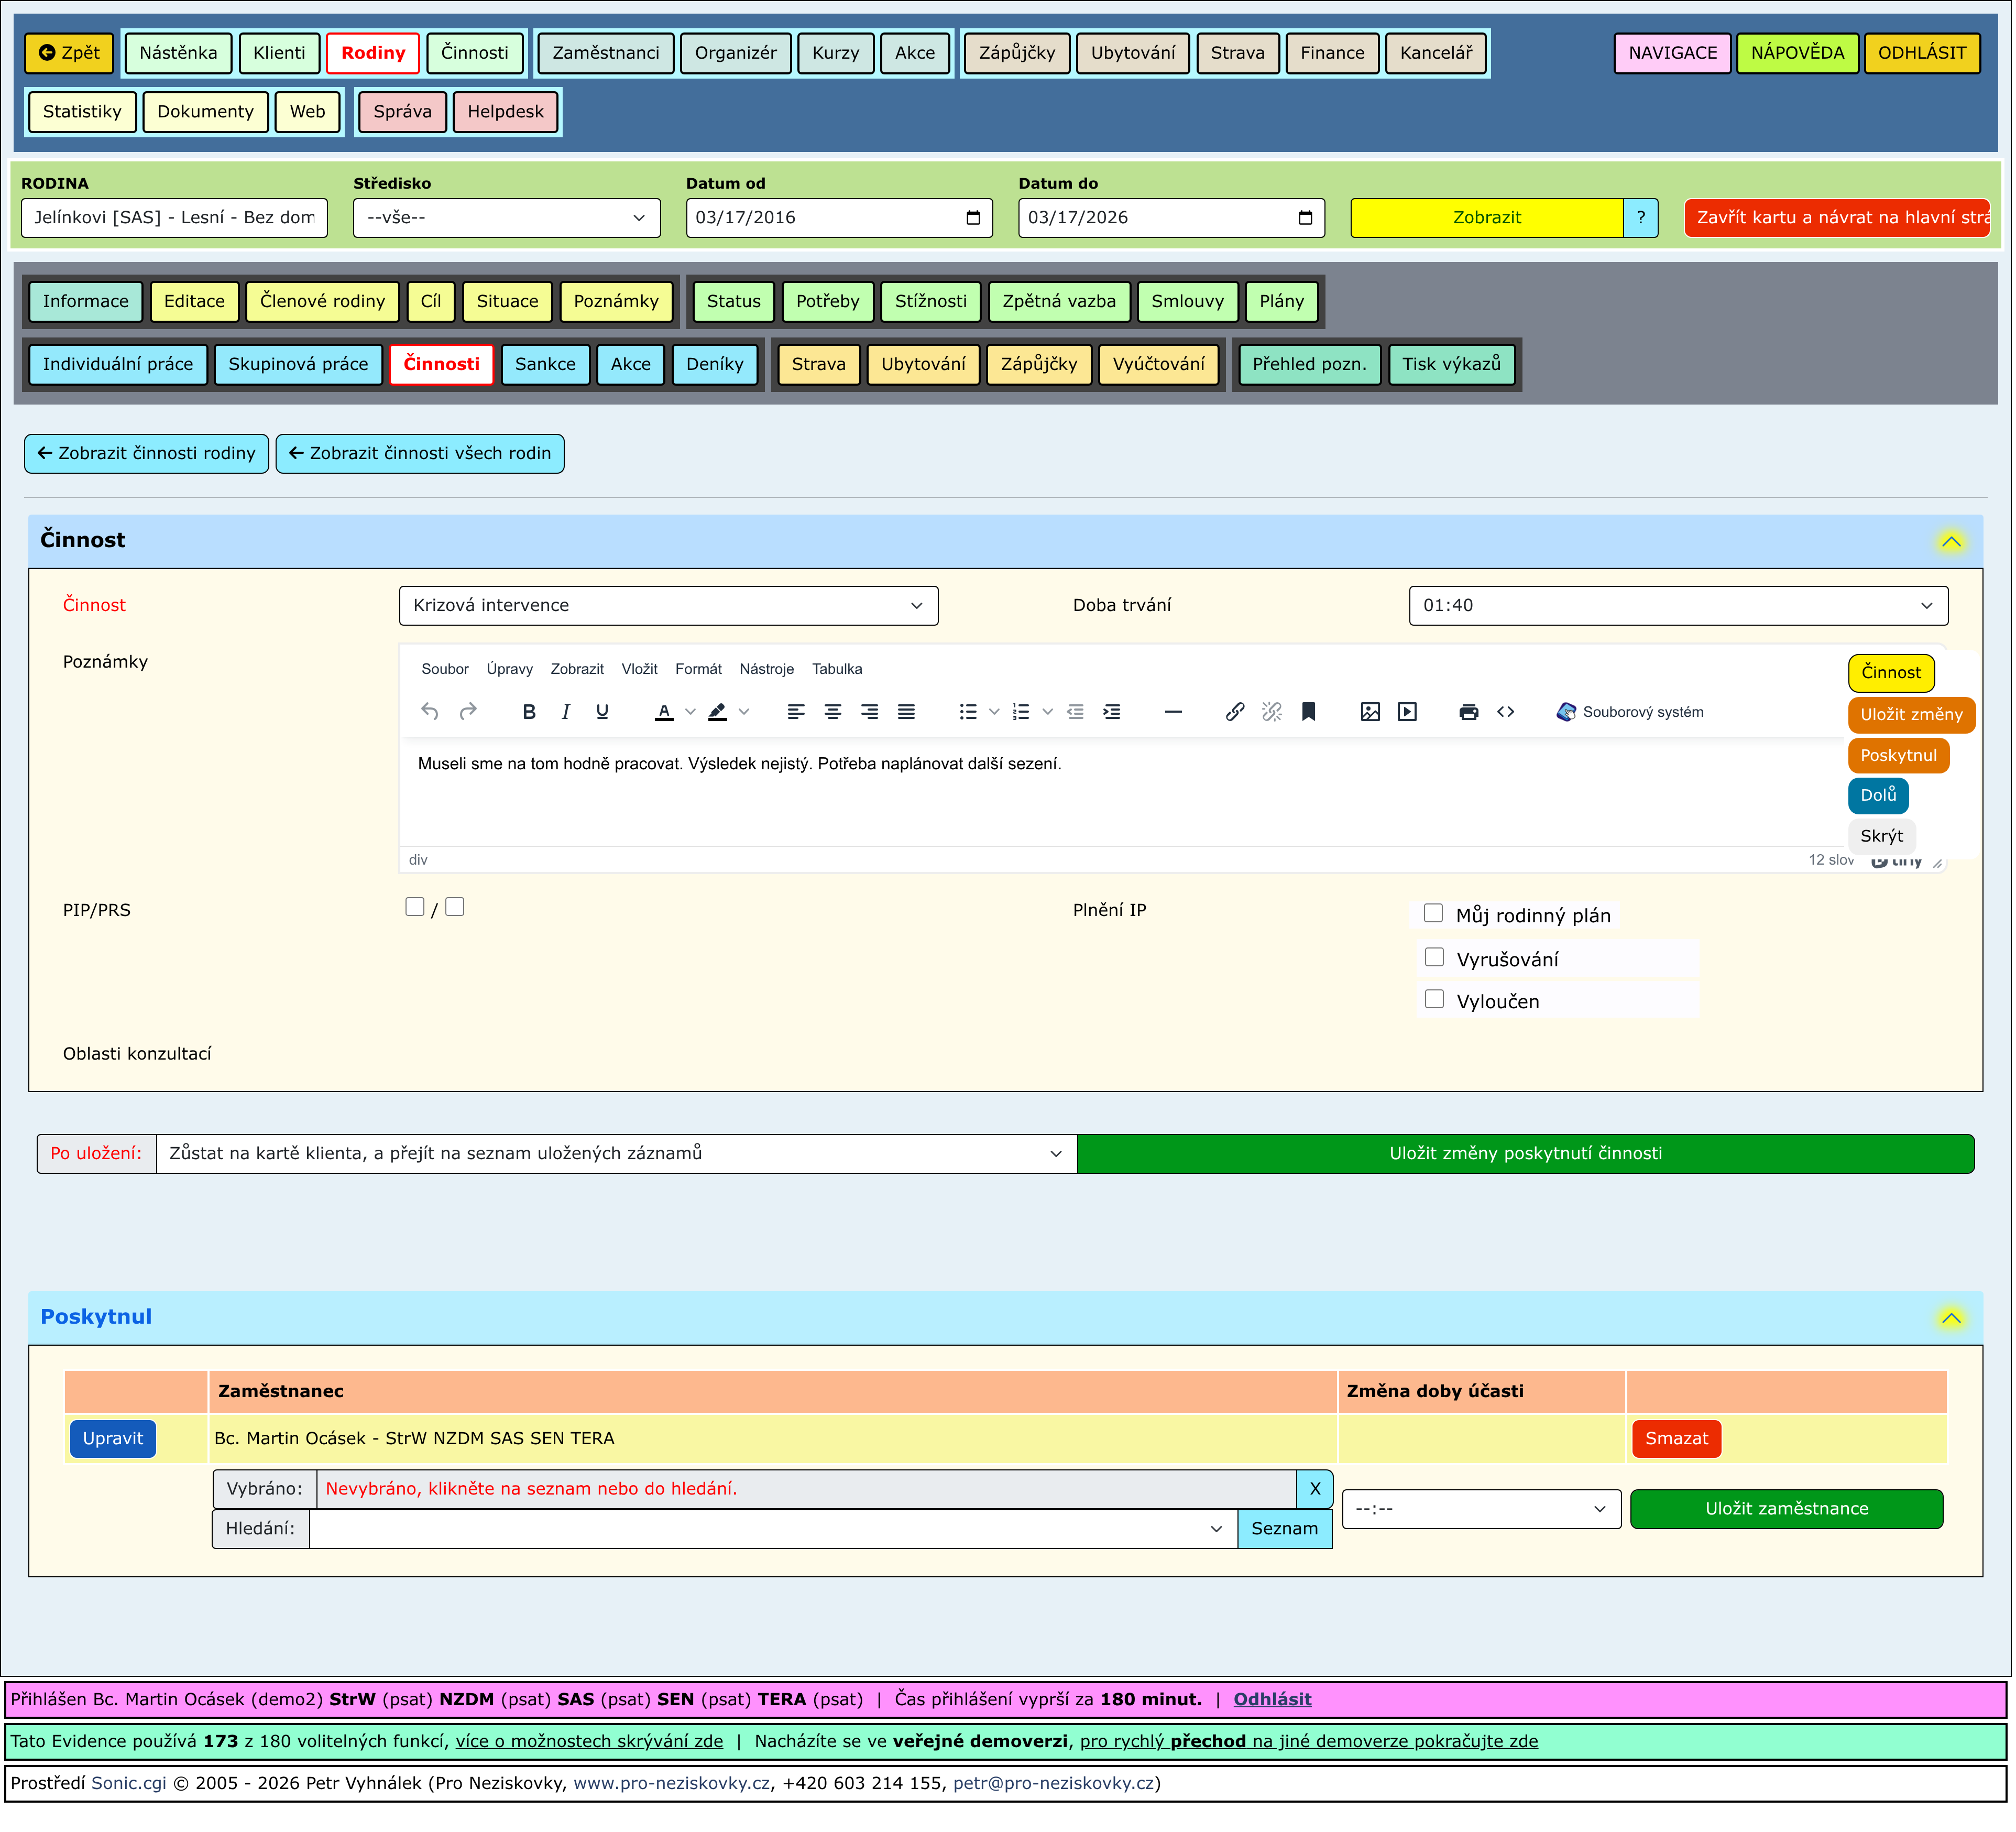Insert bullet list in editor

point(967,712)
